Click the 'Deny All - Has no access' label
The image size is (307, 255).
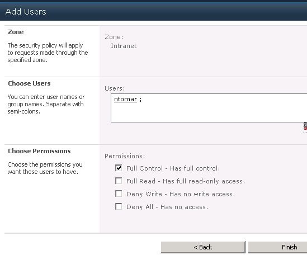point(167,207)
